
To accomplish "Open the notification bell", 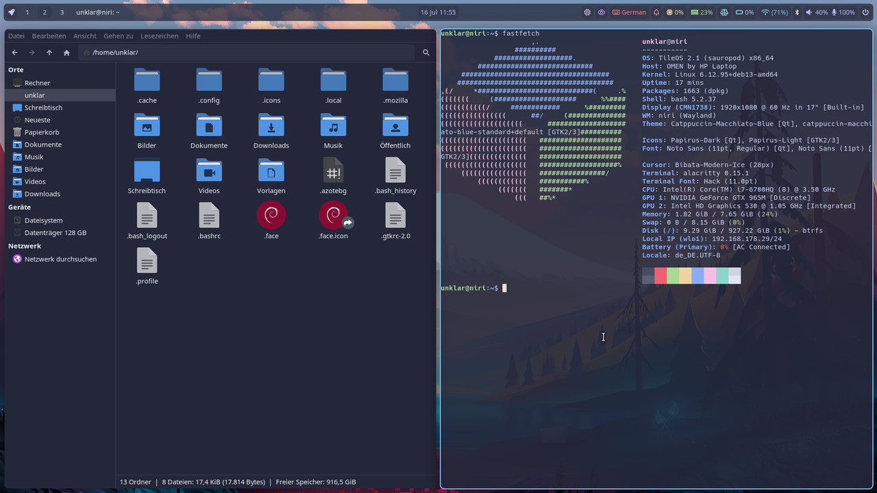I will [656, 12].
